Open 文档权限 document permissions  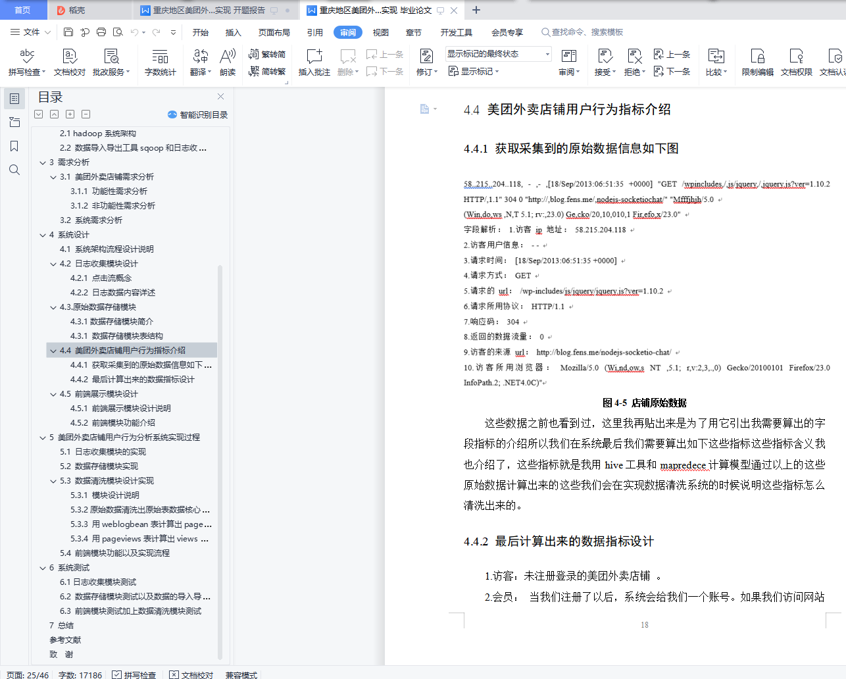[x=797, y=62]
